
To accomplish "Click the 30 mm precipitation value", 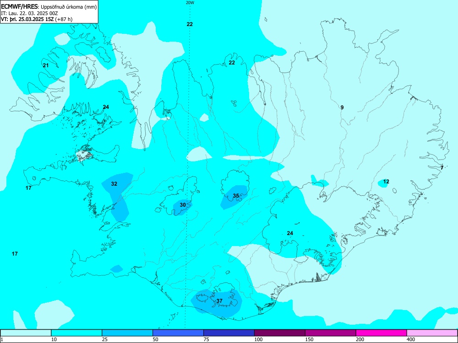I will tap(183, 205).
